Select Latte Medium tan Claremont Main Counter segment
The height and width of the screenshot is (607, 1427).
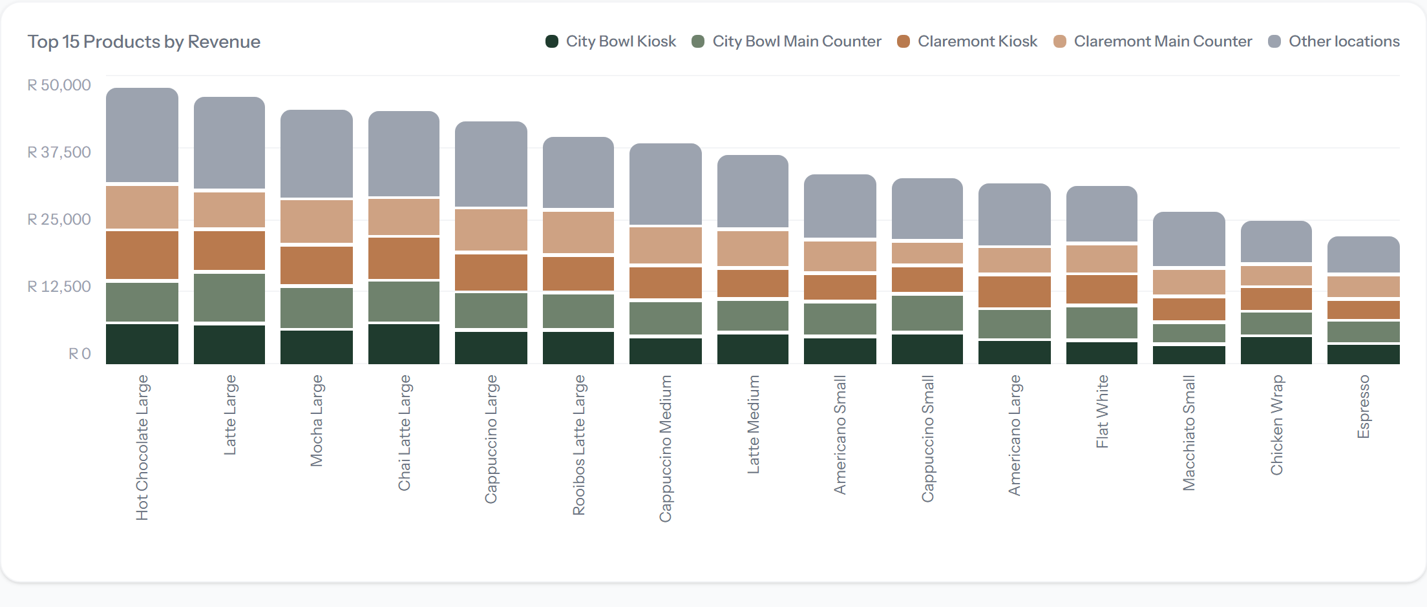753,249
